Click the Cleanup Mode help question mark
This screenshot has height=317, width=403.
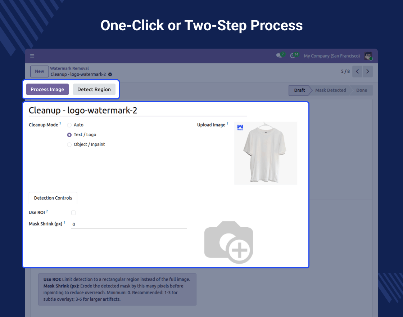tap(60, 124)
